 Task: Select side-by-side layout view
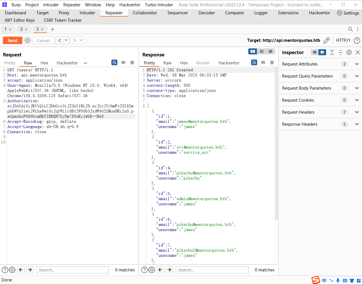point(253,52)
